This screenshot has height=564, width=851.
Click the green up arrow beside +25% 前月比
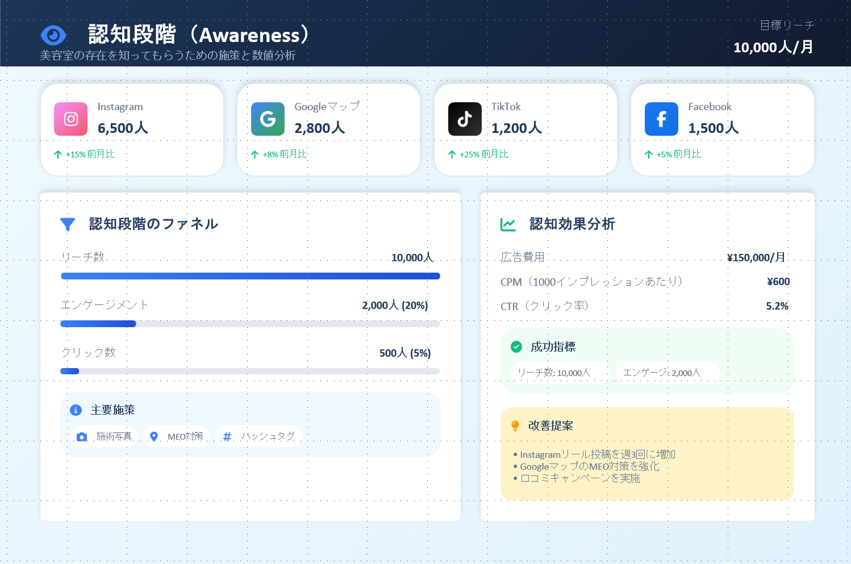tap(452, 154)
